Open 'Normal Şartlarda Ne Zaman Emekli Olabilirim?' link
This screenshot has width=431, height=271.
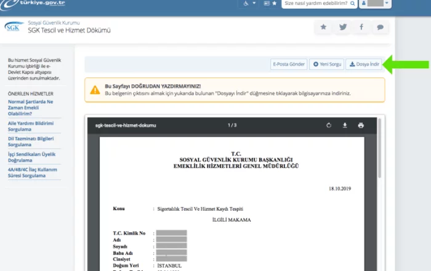(x=31, y=108)
